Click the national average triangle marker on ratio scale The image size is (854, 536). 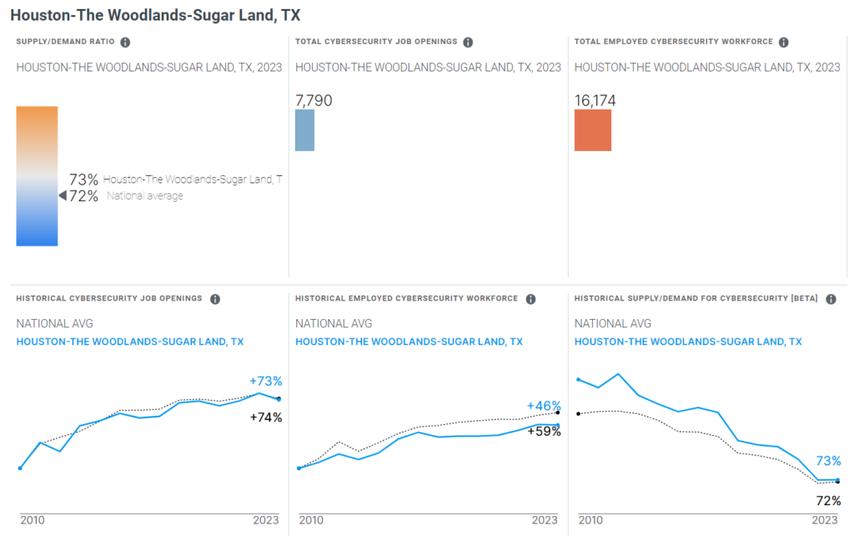pyautogui.click(x=62, y=195)
